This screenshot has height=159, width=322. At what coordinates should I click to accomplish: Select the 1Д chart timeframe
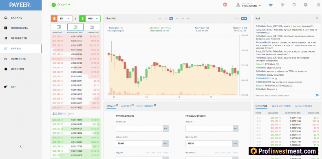point(165,19)
